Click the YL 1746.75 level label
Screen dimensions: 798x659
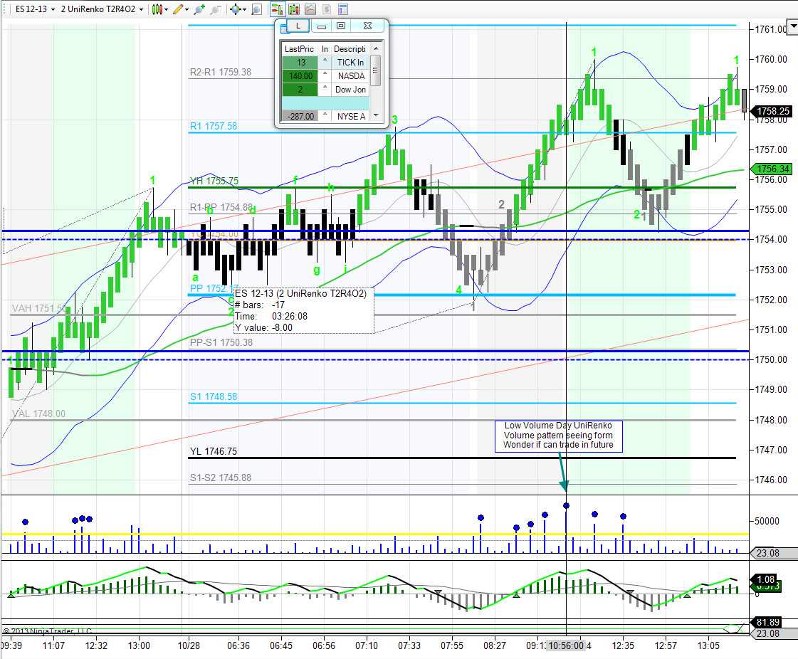click(x=214, y=451)
